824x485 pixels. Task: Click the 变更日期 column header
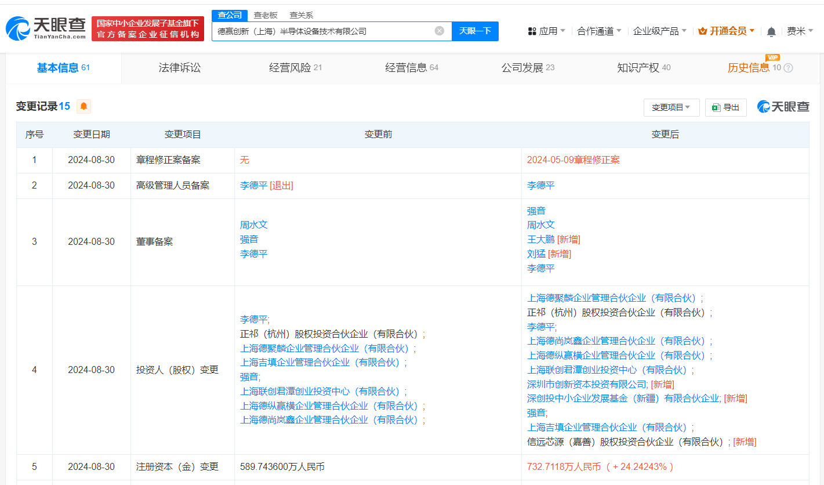(92, 135)
